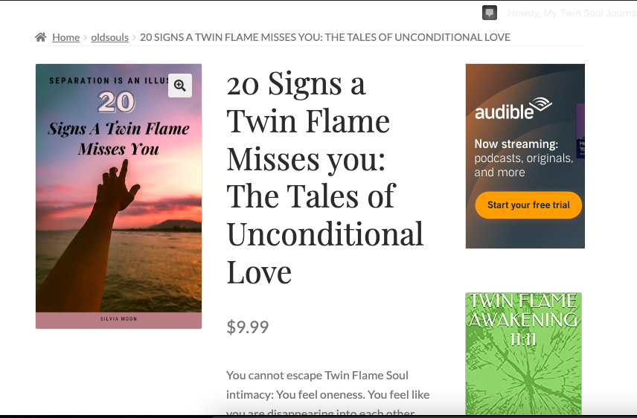The width and height of the screenshot is (637, 418).
Task: Click the Silvia Moon author name on cover
Action: pyautogui.click(x=118, y=319)
